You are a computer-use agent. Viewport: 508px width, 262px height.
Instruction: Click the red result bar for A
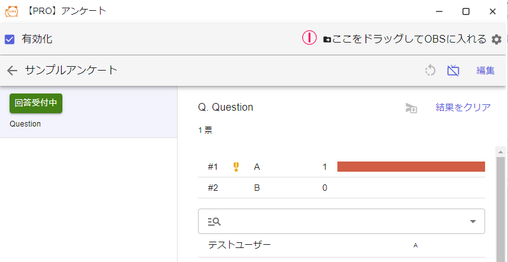tap(411, 167)
